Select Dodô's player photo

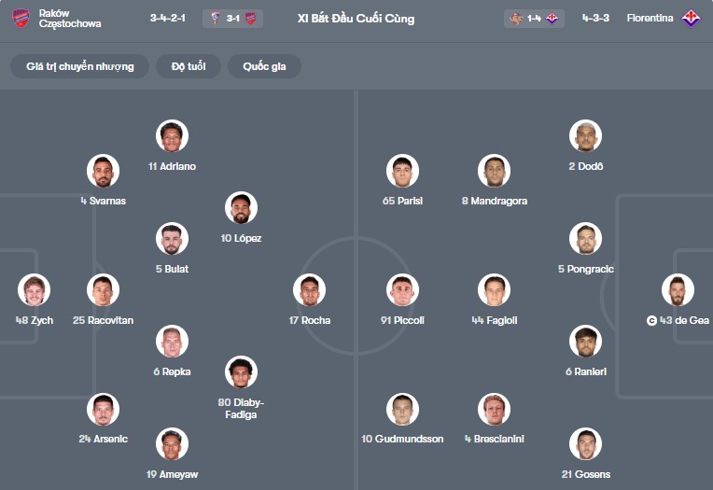point(585,136)
